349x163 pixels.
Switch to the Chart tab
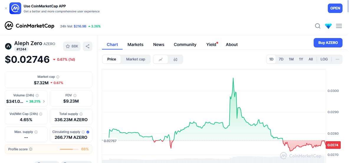112,45
